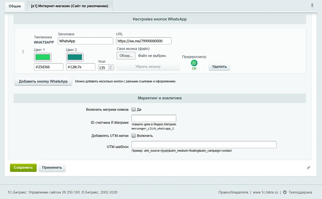The height and width of the screenshot is (199, 322).
Task: Select the Интернет-магазин site tab
Action: (x=70, y=6)
